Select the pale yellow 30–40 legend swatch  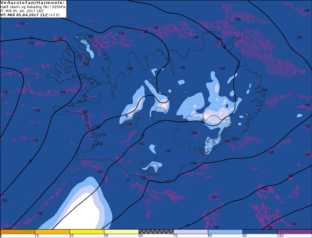[121, 232]
